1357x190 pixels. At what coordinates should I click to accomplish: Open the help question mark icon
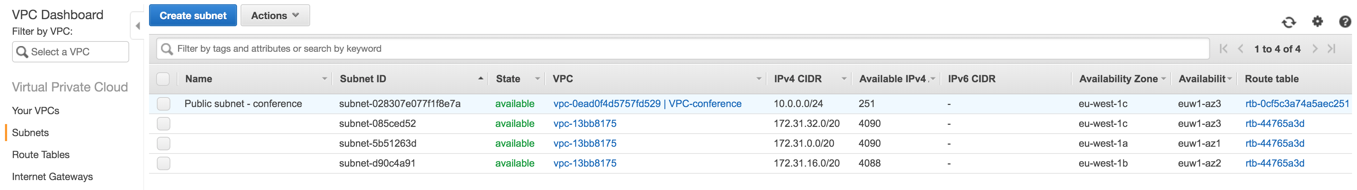point(1345,22)
